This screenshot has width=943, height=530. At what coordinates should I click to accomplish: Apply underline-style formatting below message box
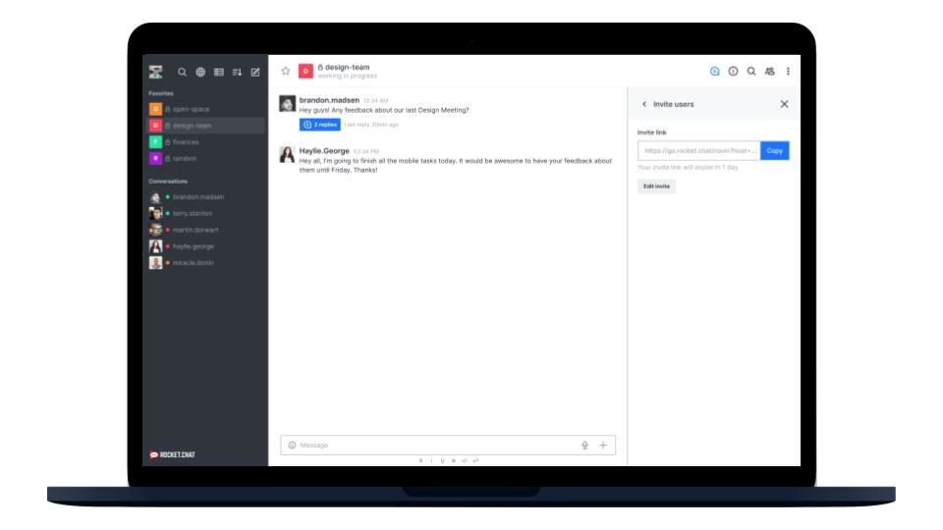[x=442, y=461]
